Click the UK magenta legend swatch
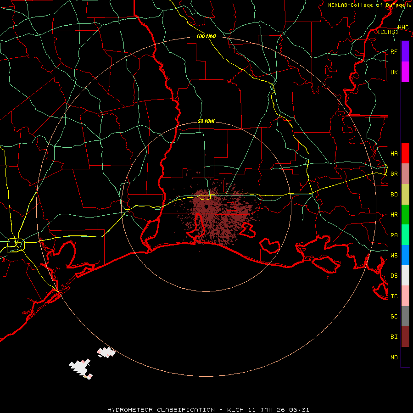The image size is (413, 413). coord(405,72)
